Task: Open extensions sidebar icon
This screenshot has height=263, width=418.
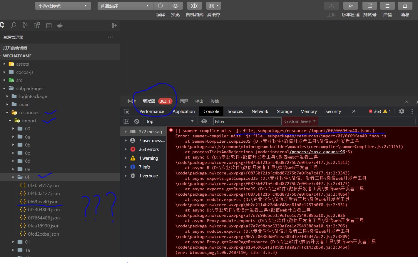Action: [37, 26]
